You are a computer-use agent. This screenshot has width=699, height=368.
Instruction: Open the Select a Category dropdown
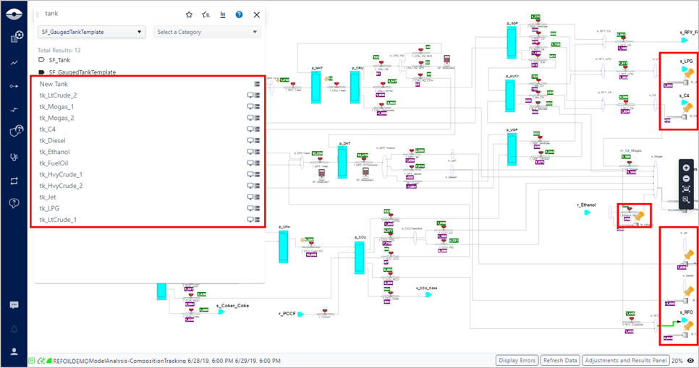[207, 32]
